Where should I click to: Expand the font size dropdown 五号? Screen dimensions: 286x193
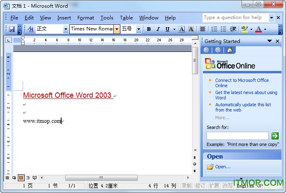[139, 29]
